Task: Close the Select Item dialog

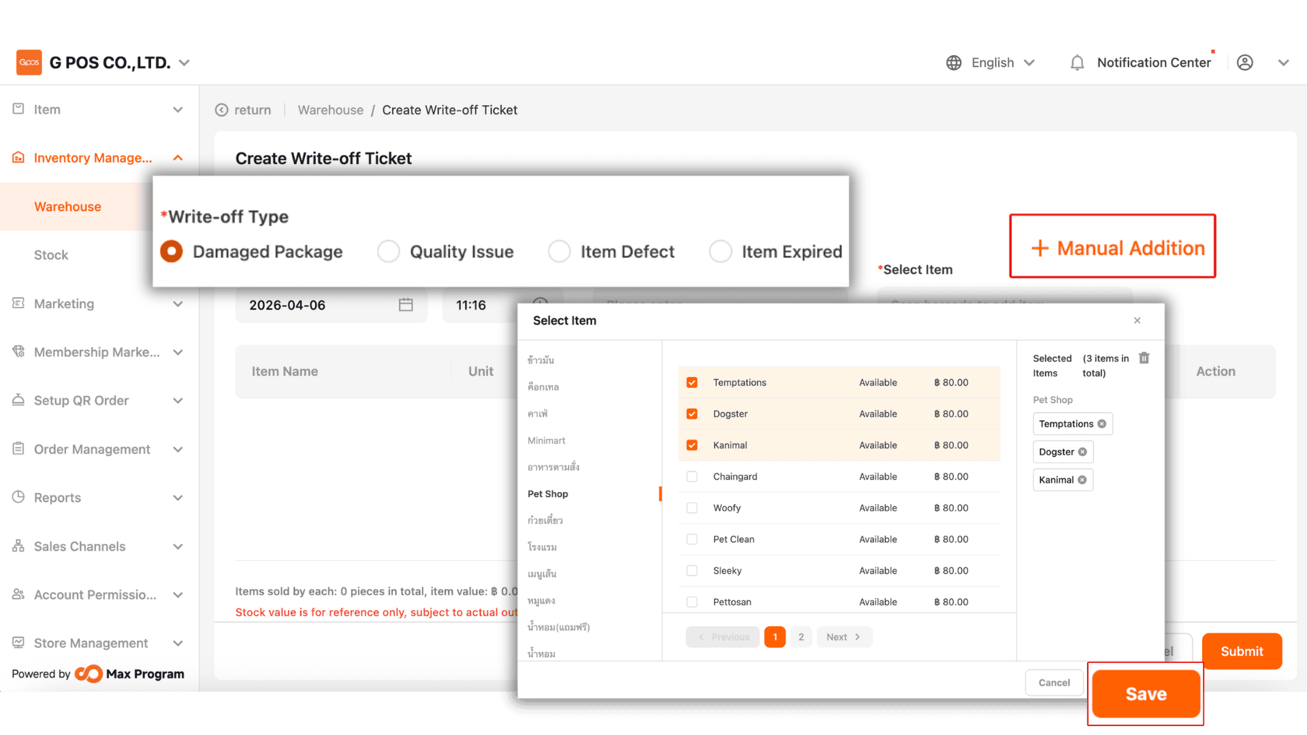Action: (1137, 321)
